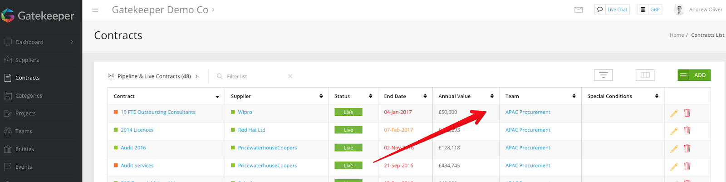
Task: Delete the Audit 2016 contract
Action: point(687,148)
